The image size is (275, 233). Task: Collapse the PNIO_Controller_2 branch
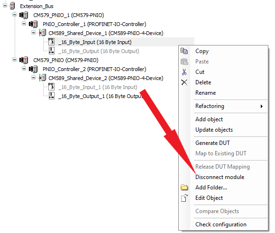coord(24,69)
